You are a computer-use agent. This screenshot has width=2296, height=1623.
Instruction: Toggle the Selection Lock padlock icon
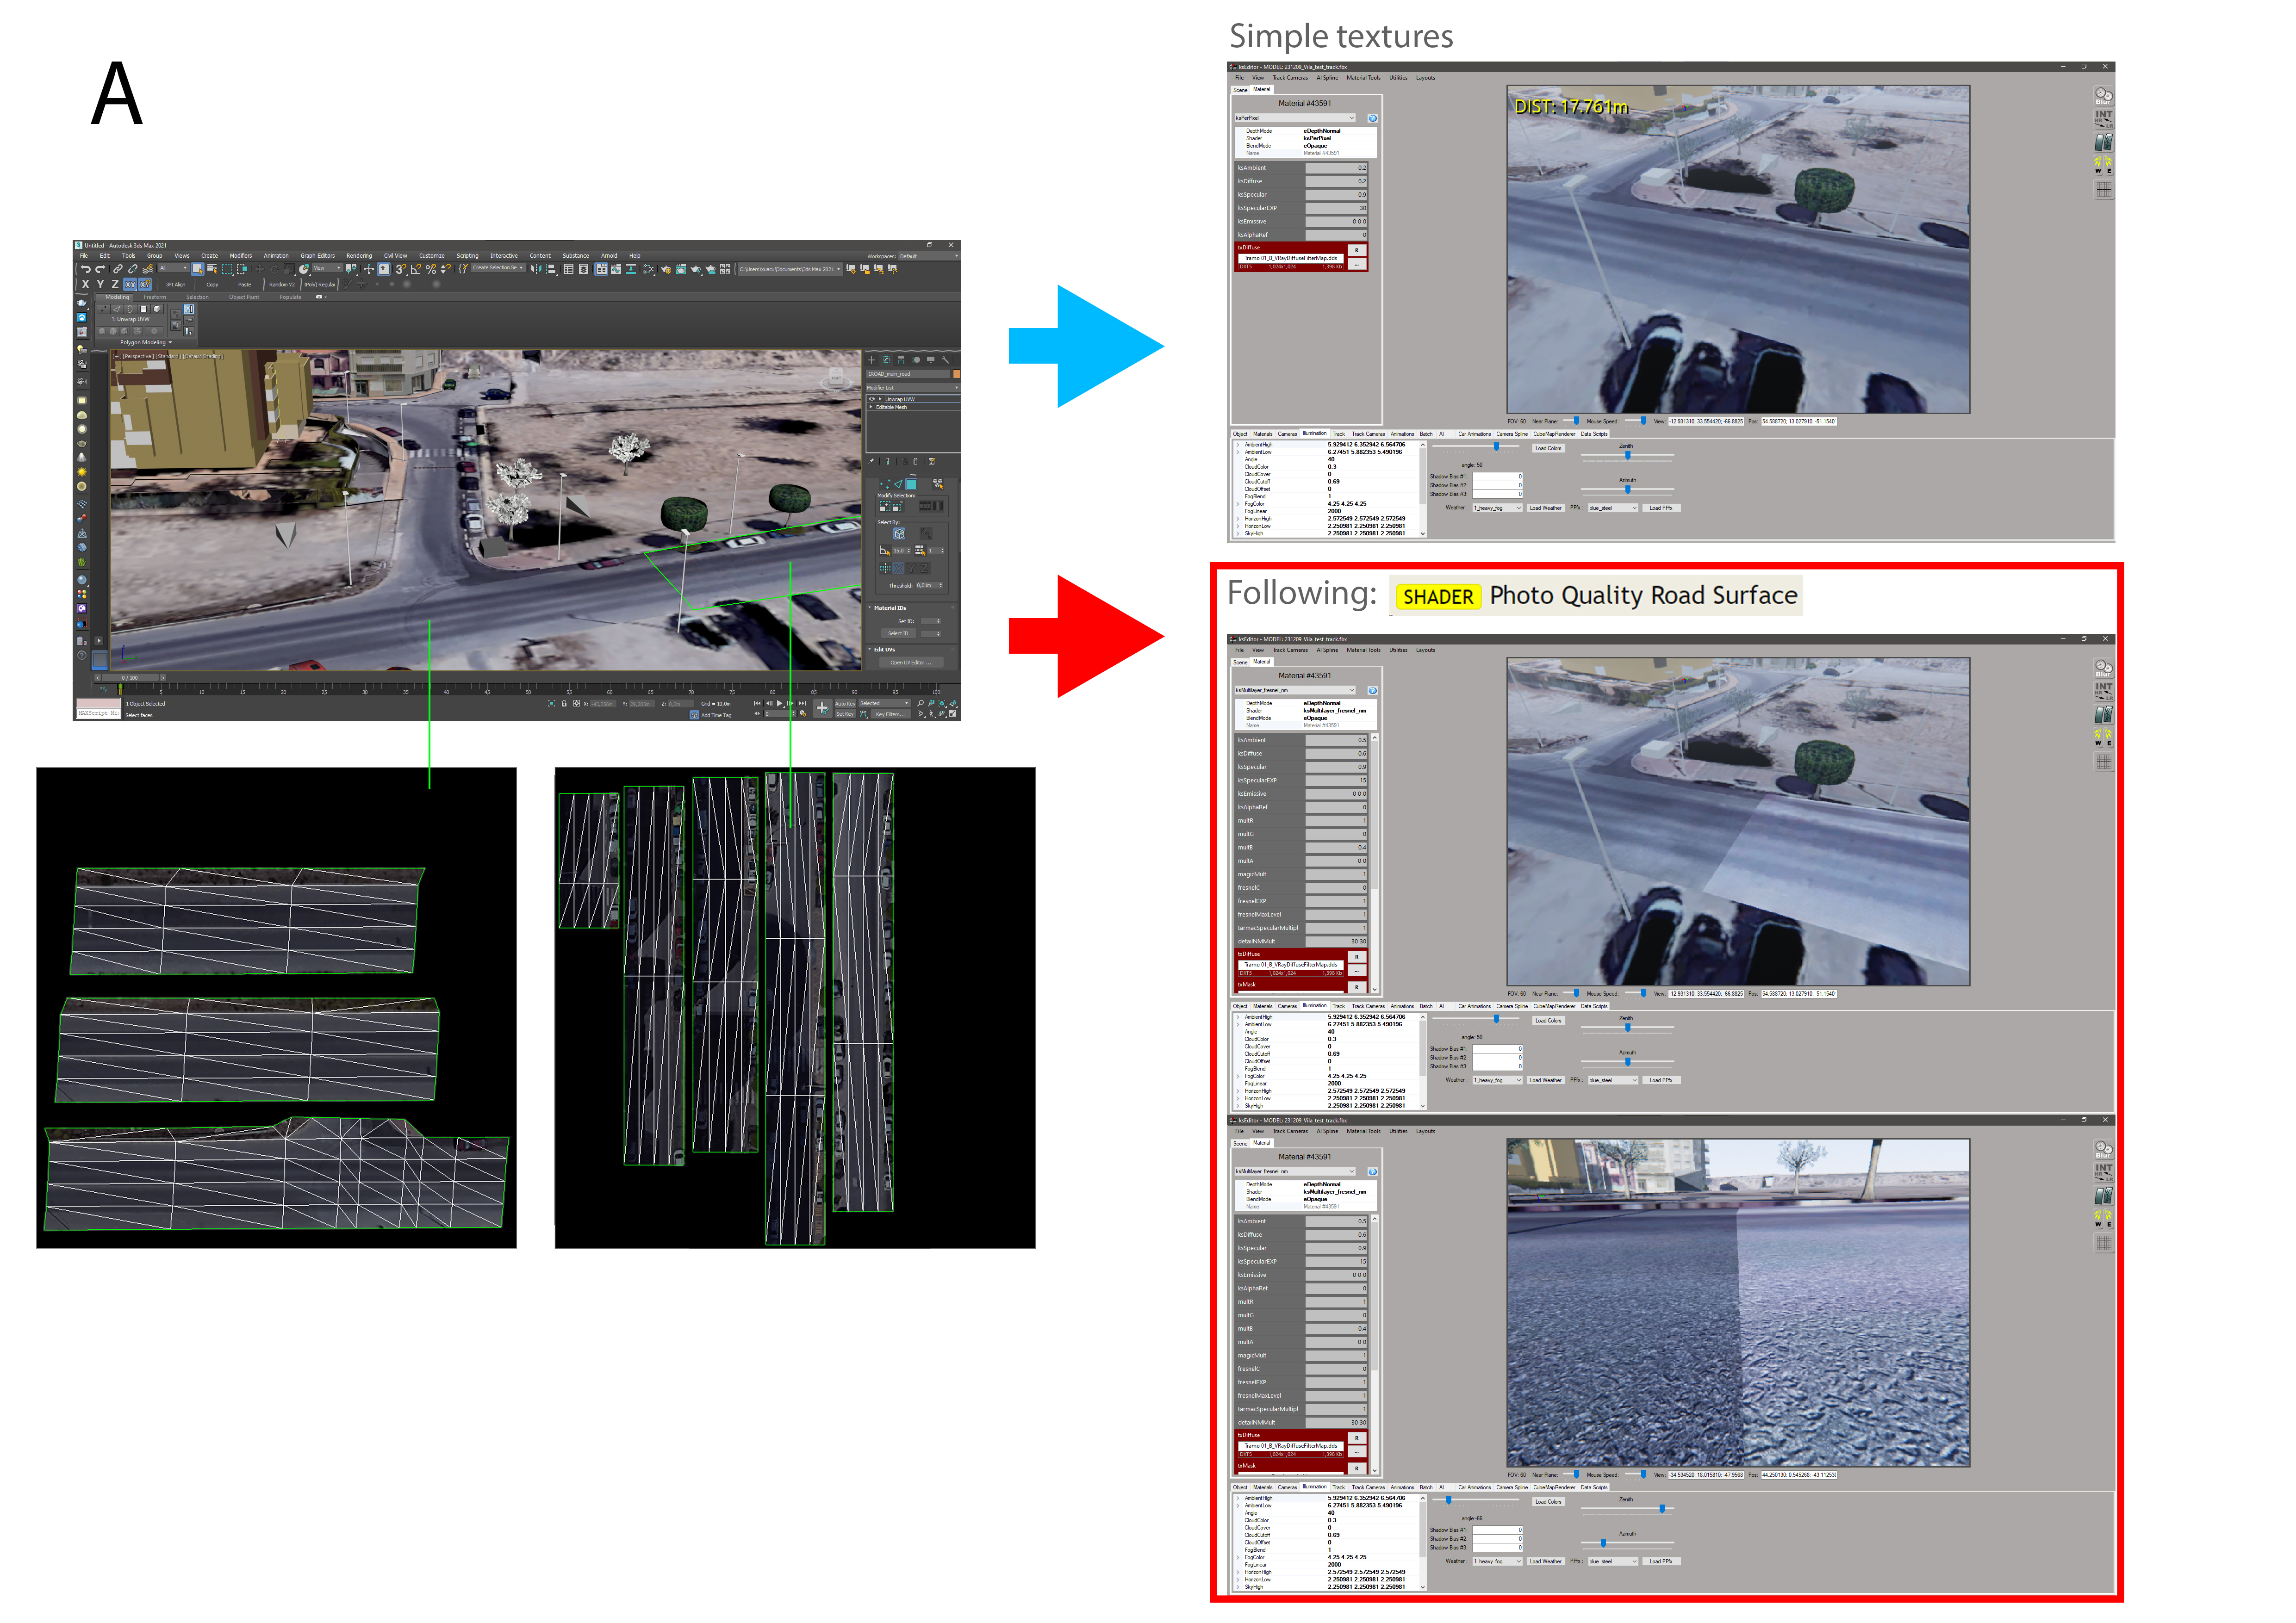pos(564,704)
